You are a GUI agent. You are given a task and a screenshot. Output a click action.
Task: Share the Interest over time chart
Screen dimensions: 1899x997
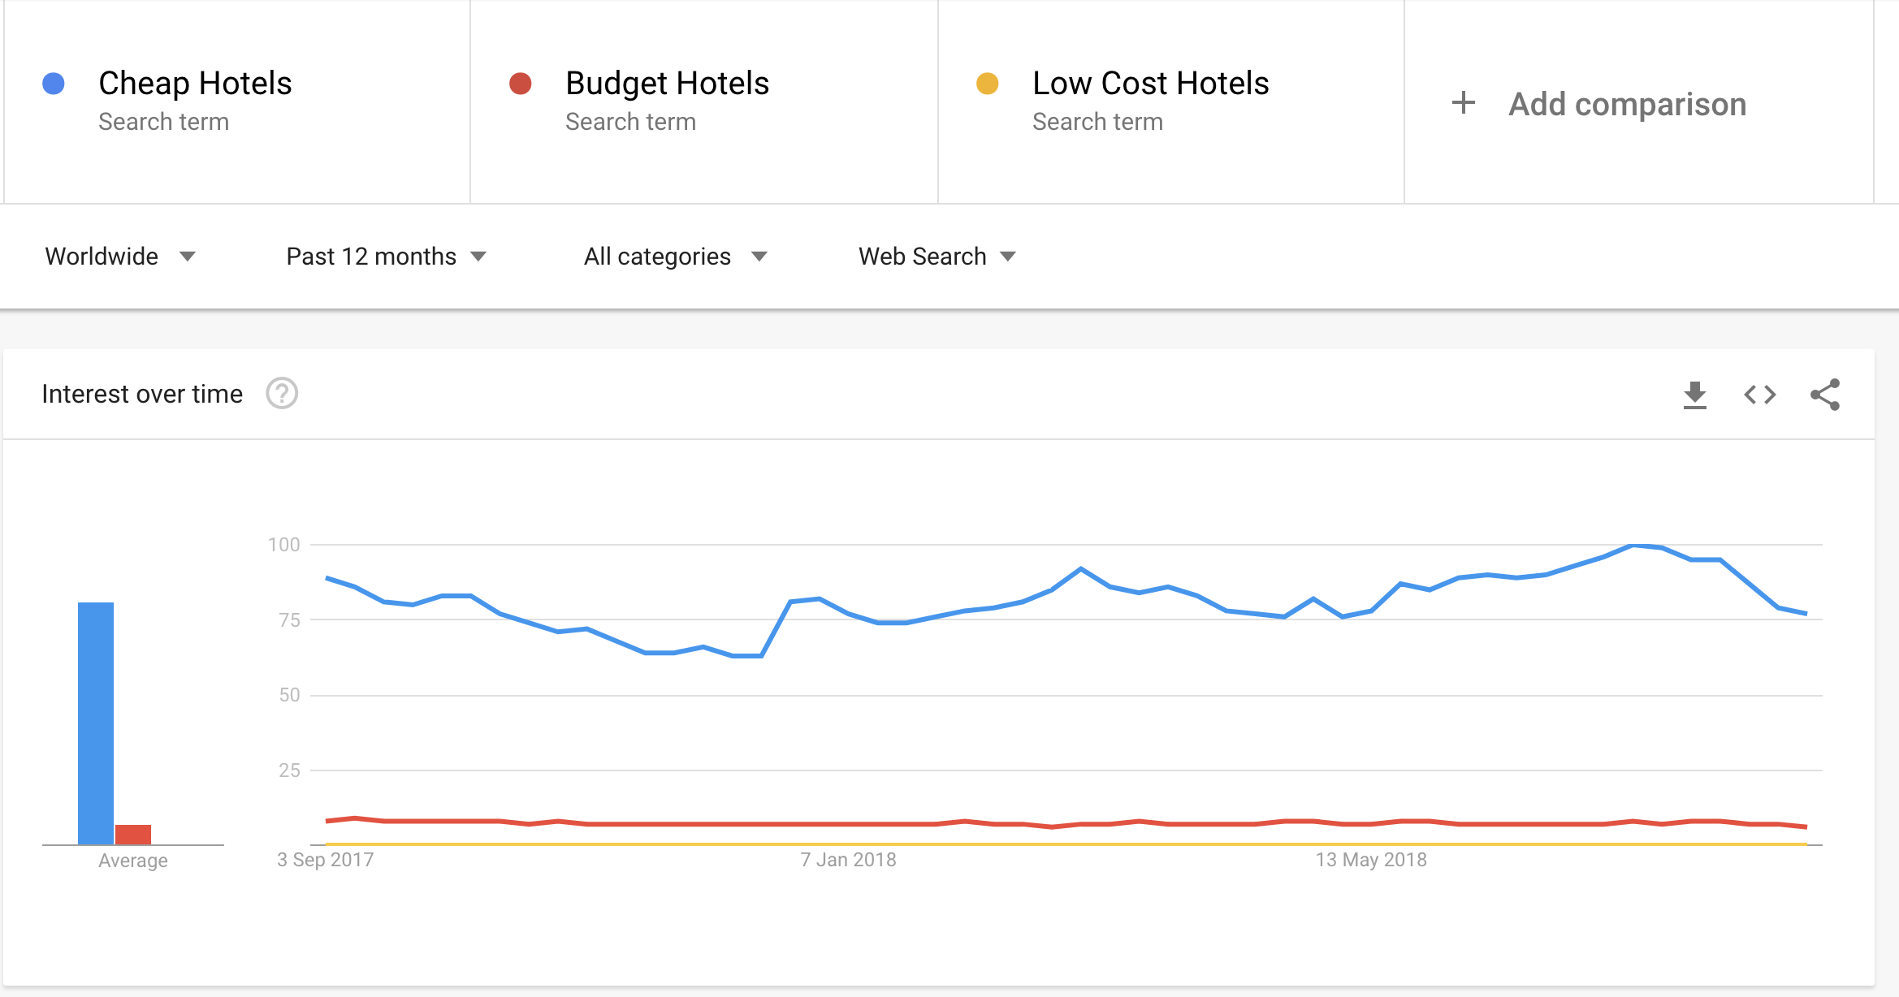[1824, 395]
